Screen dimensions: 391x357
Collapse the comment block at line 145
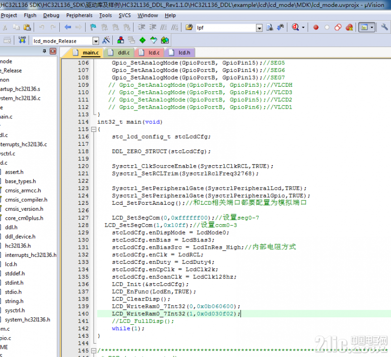pos(94,351)
